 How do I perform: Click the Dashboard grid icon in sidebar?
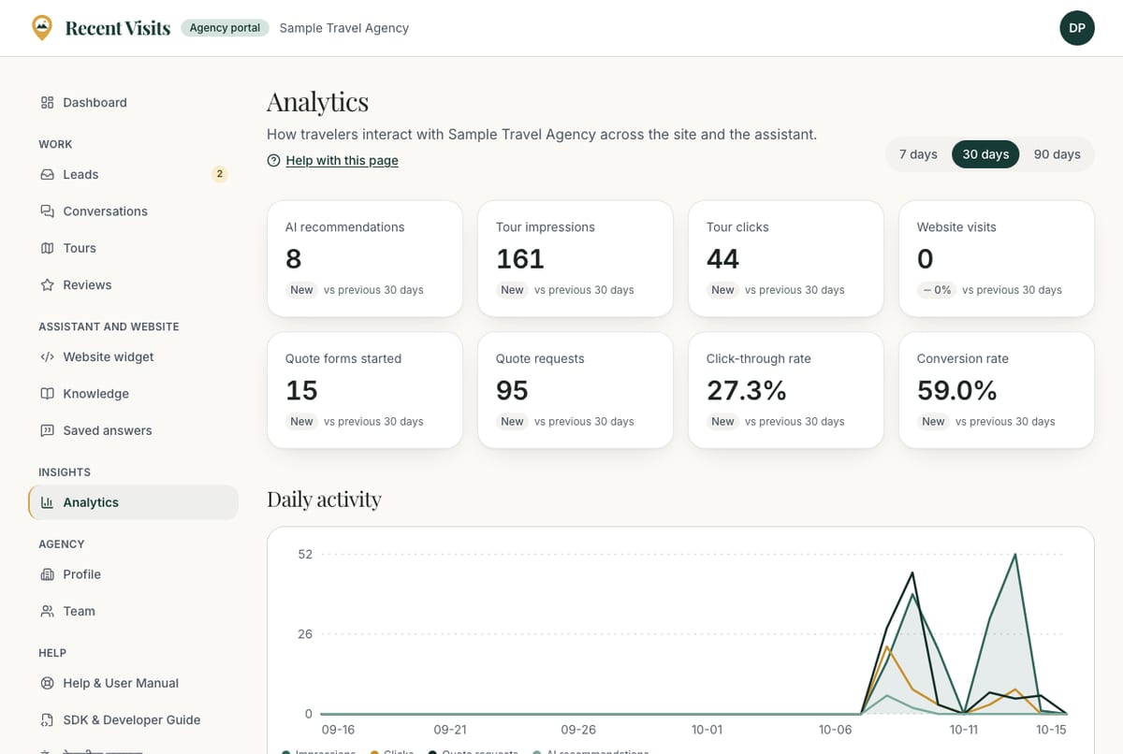[47, 103]
